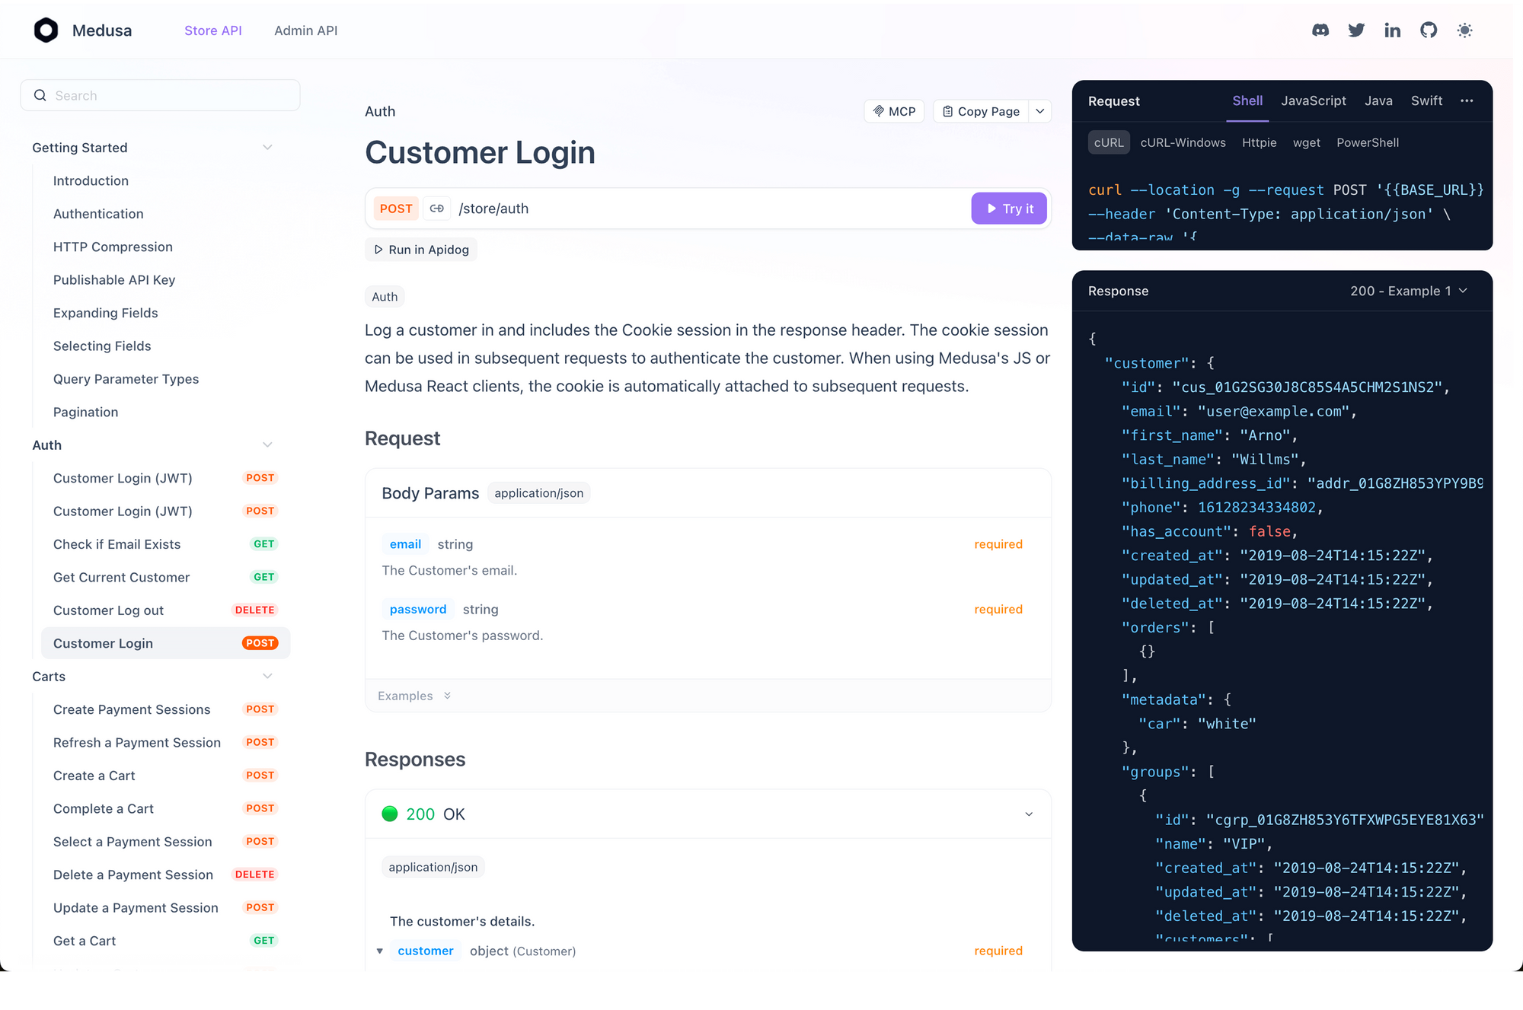Select the JavaScript request tab
The width and height of the screenshot is (1523, 1010).
[x=1313, y=100]
